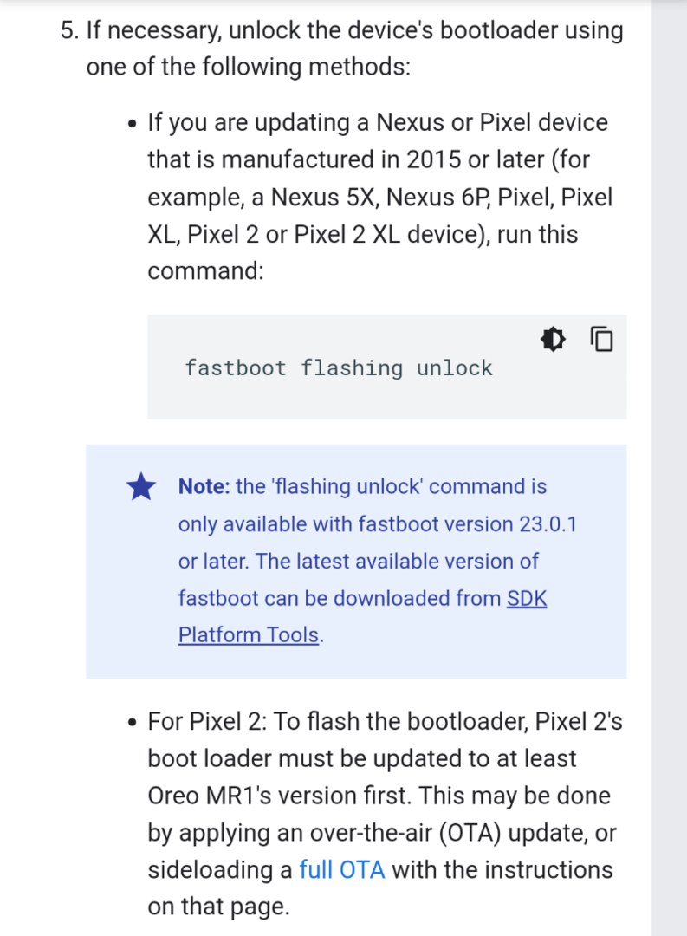Click the gray scrollbar strip at right edge

coord(668,468)
